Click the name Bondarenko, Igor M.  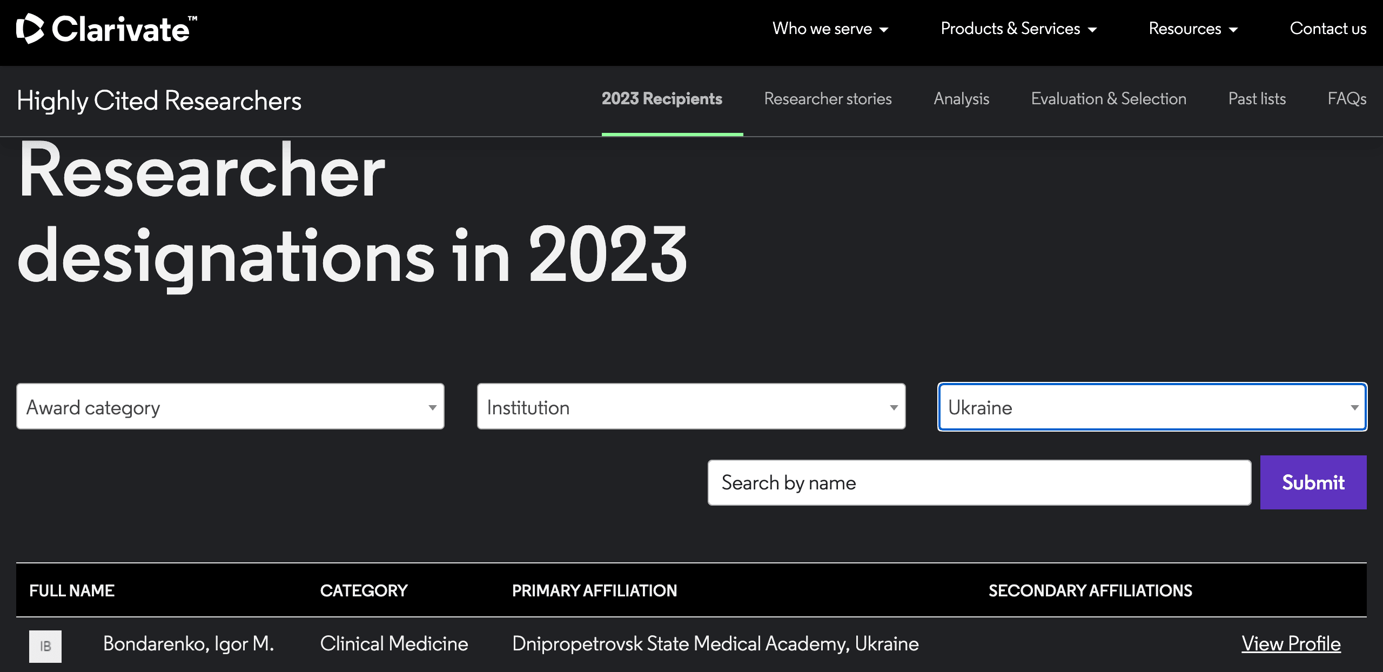pos(189,644)
